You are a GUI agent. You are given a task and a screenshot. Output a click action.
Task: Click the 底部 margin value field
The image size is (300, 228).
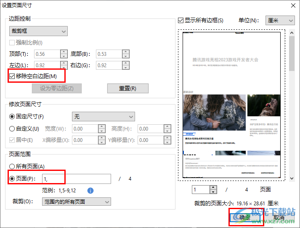(x=109, y=54)
